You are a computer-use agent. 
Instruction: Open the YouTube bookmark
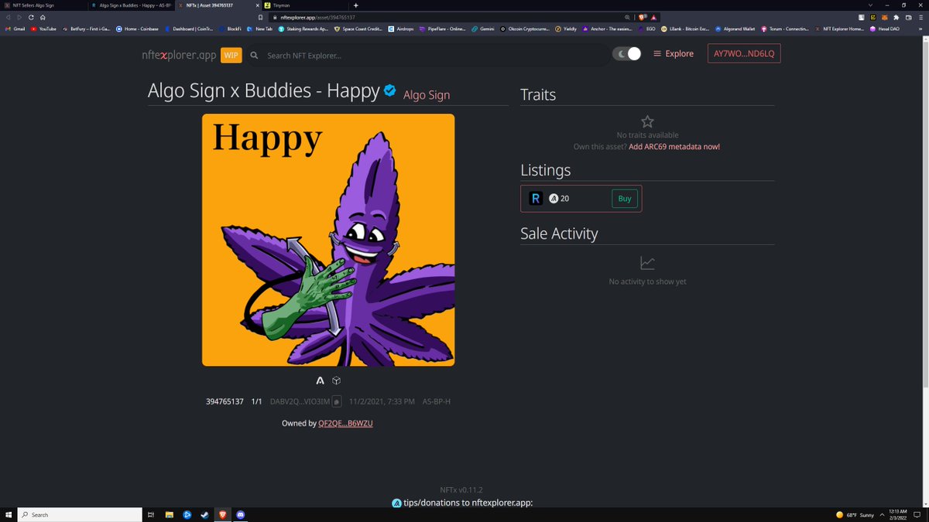(43, 29)
